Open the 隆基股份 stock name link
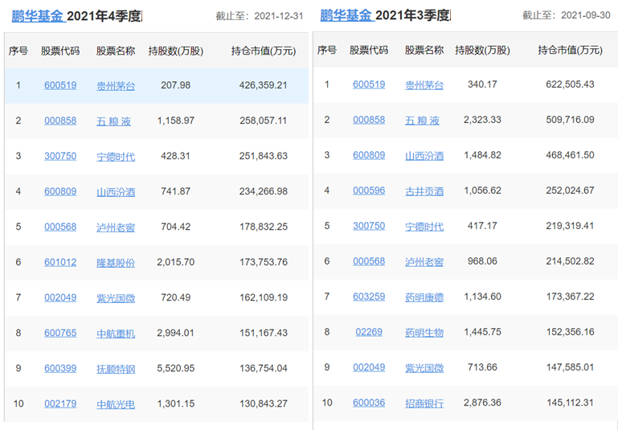The width and height of the screenshot is (618, 430). coord(116,263)
